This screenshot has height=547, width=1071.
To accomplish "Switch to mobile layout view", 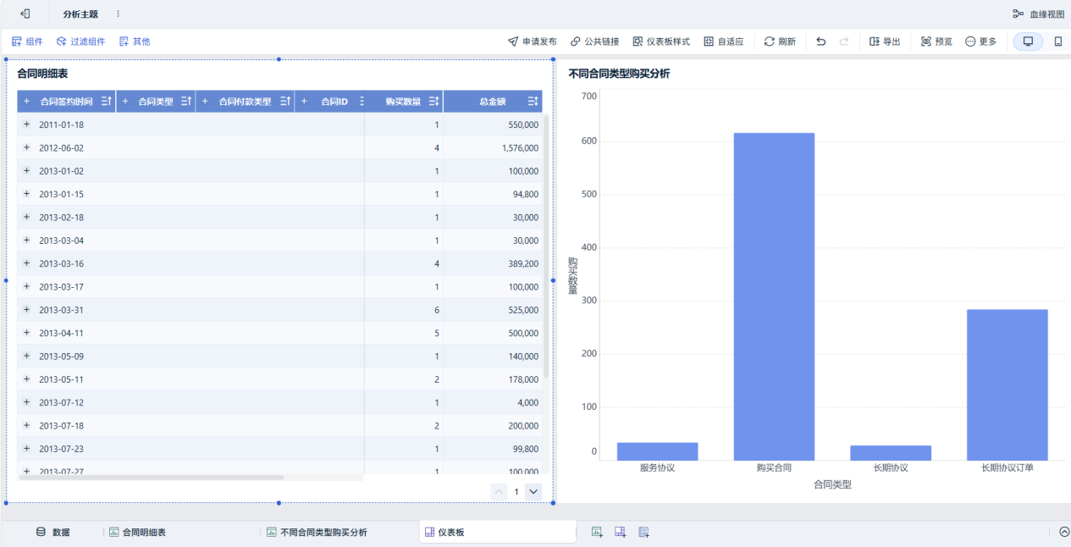I will (1057, 41).
